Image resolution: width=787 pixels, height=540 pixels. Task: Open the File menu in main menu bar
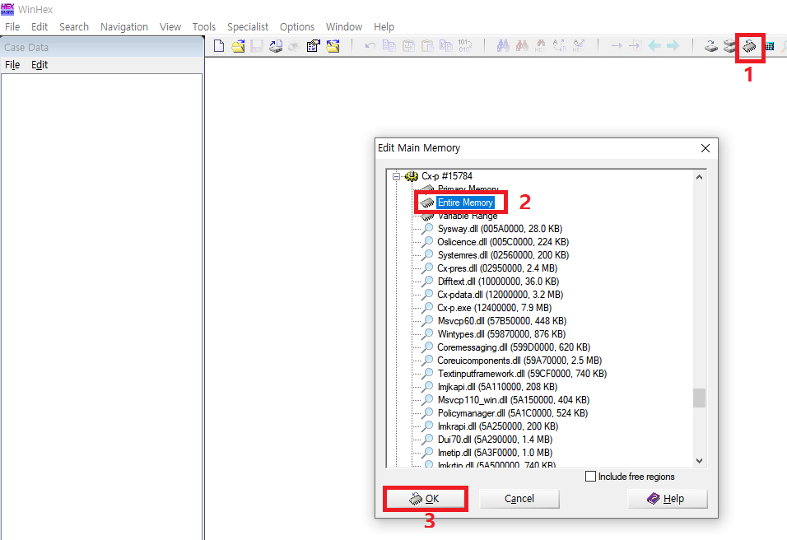[x=12, y=26]
